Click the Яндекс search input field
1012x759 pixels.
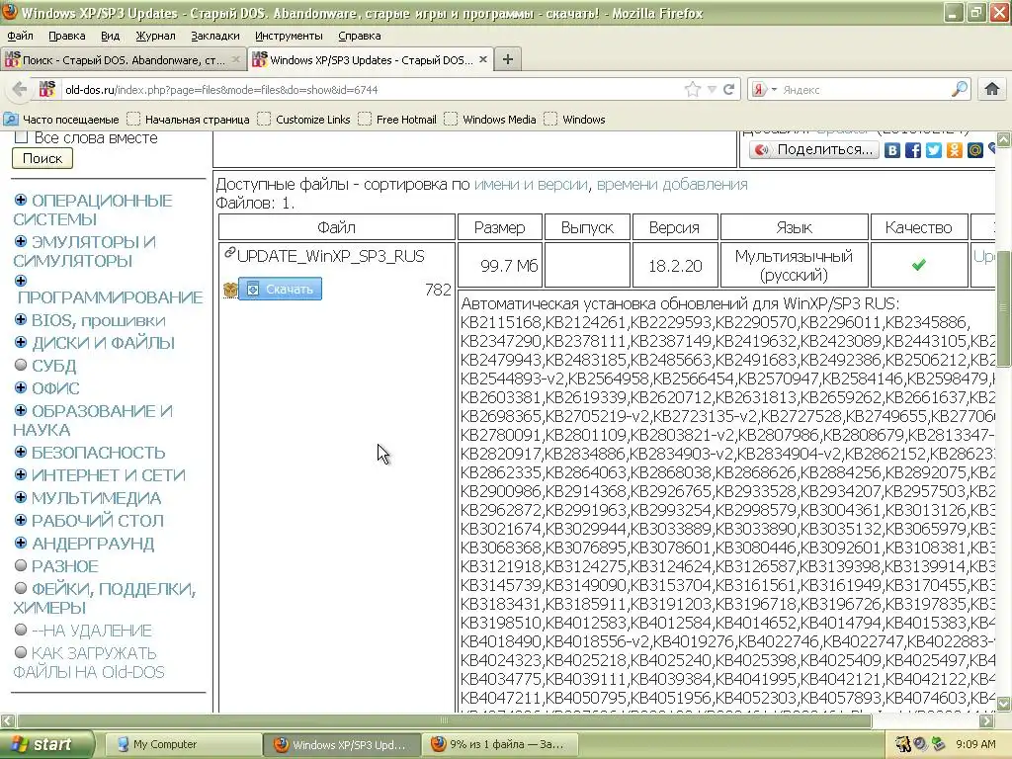point(865,89)
